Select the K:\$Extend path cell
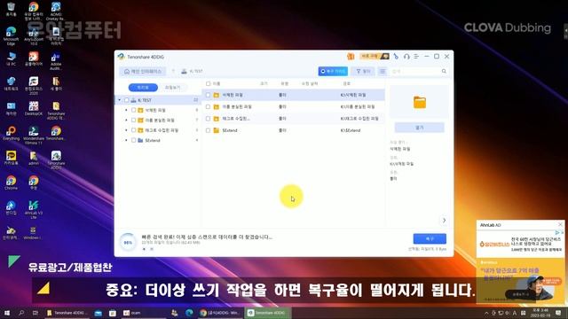This screenshot has height=319, width=568. 351,130
